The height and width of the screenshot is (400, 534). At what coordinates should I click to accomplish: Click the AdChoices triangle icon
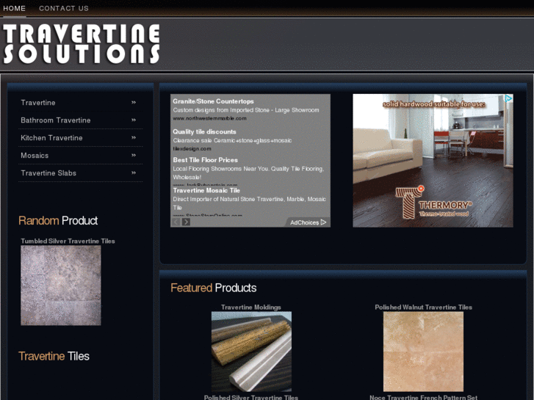point(323,222)
